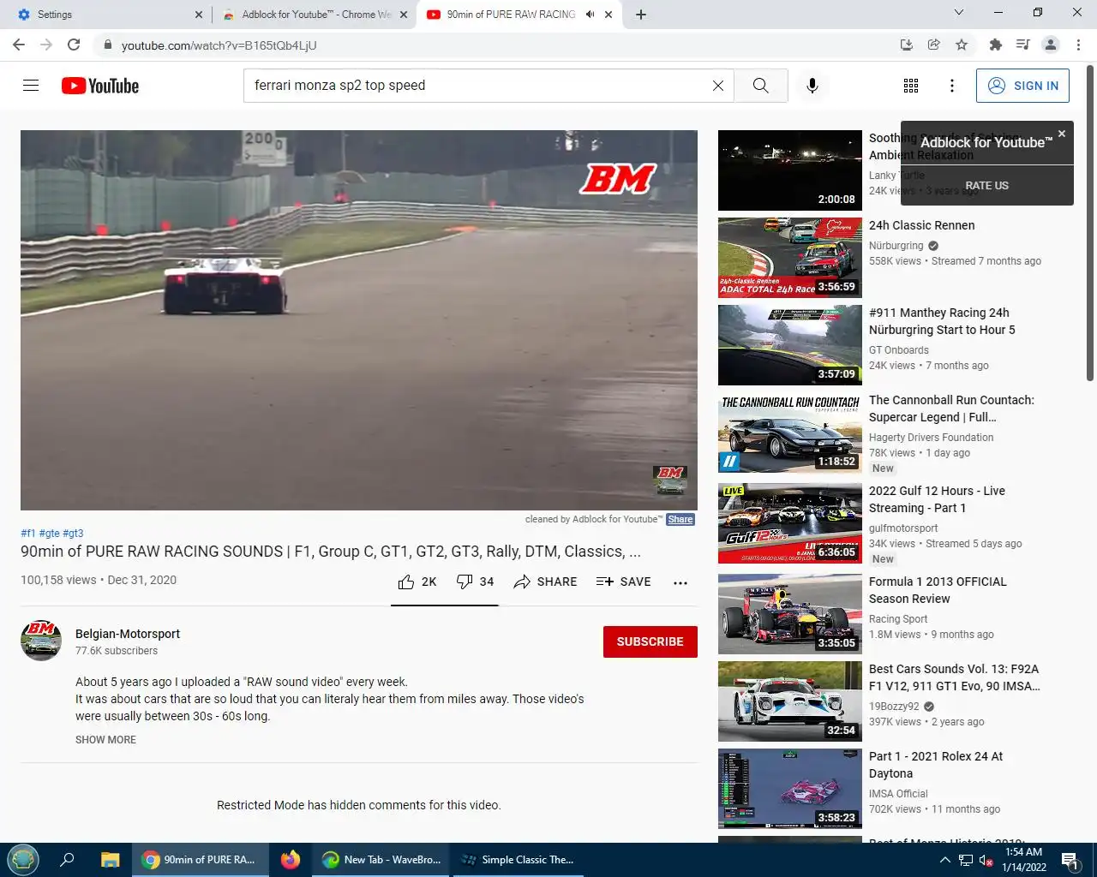Open a new Chrome tab
The height and width of the screenshot is (877, 1097).
coord(641,15)
